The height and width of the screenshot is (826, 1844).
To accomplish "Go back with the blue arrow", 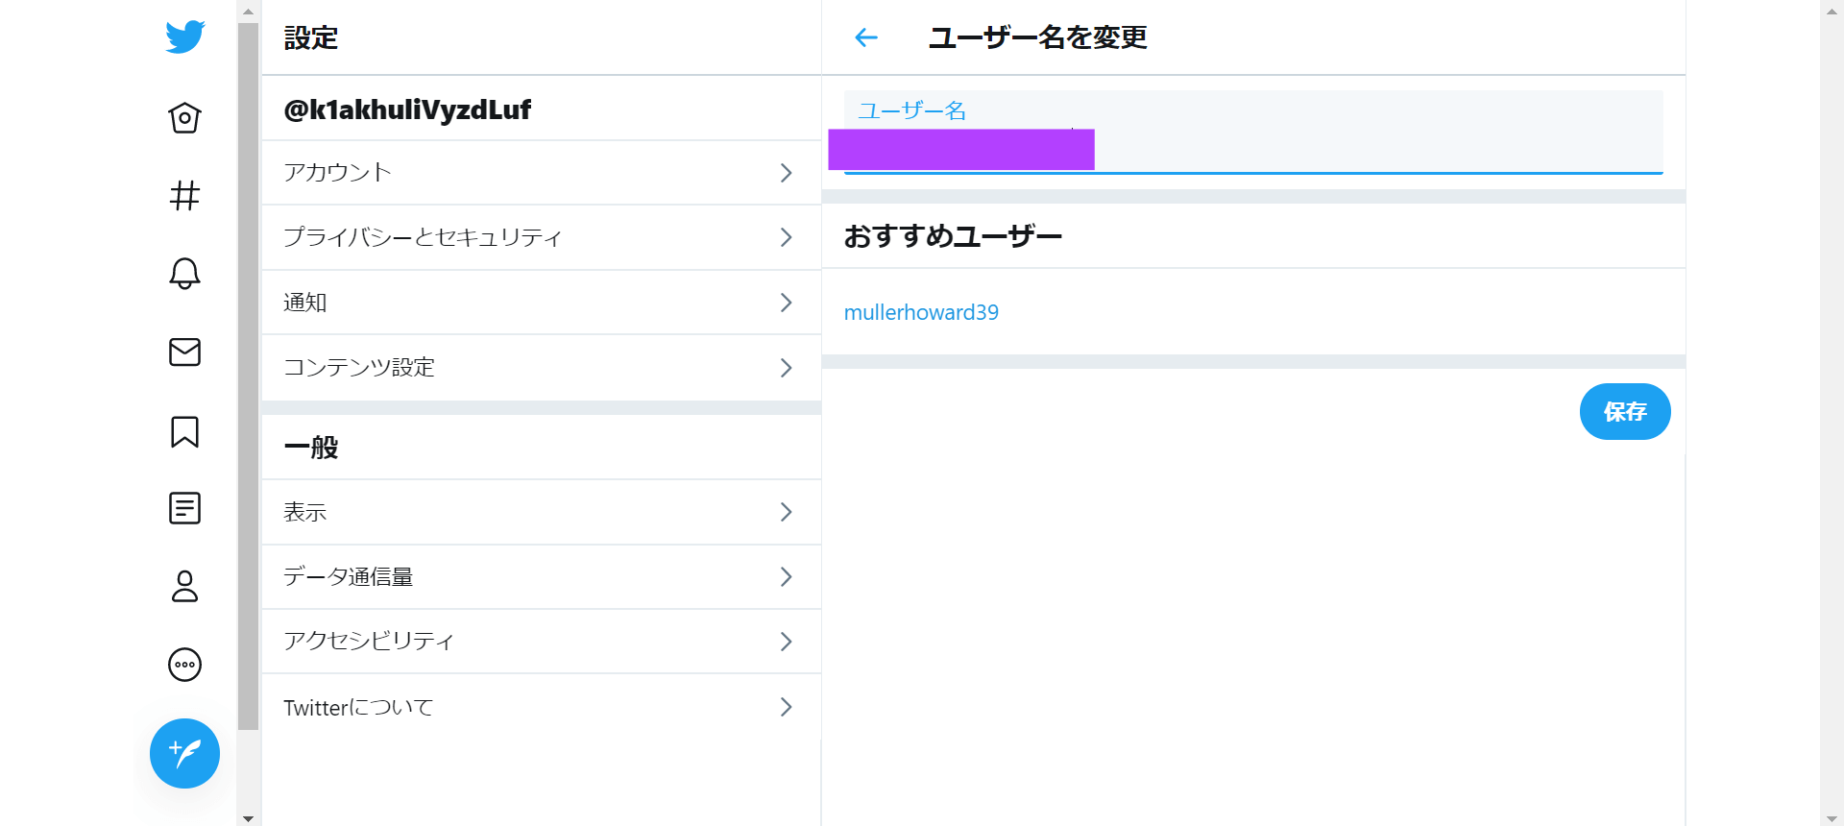I will [x=866, y=37].
